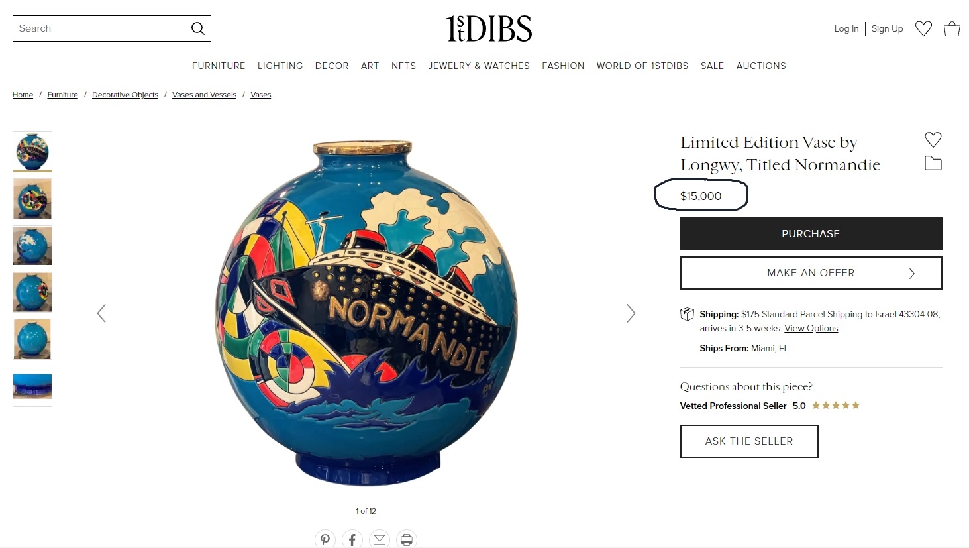Add item to folder icon

coord(933,163)
